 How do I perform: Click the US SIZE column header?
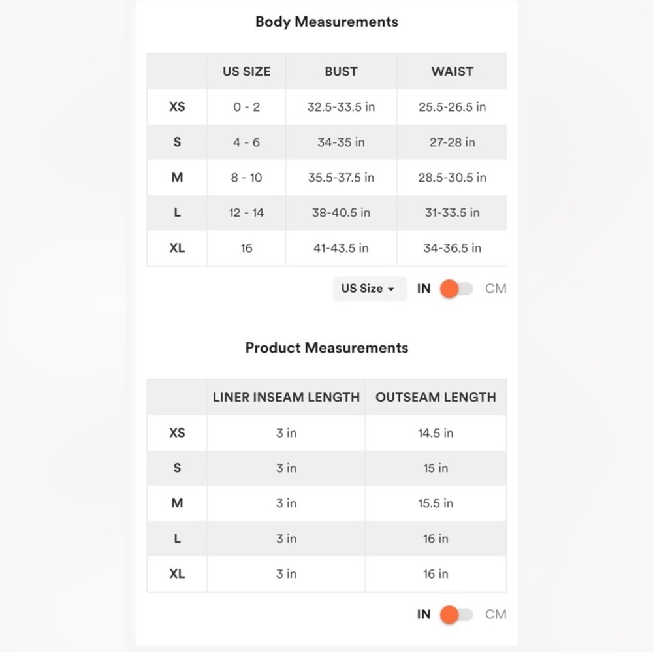point(247,71)
